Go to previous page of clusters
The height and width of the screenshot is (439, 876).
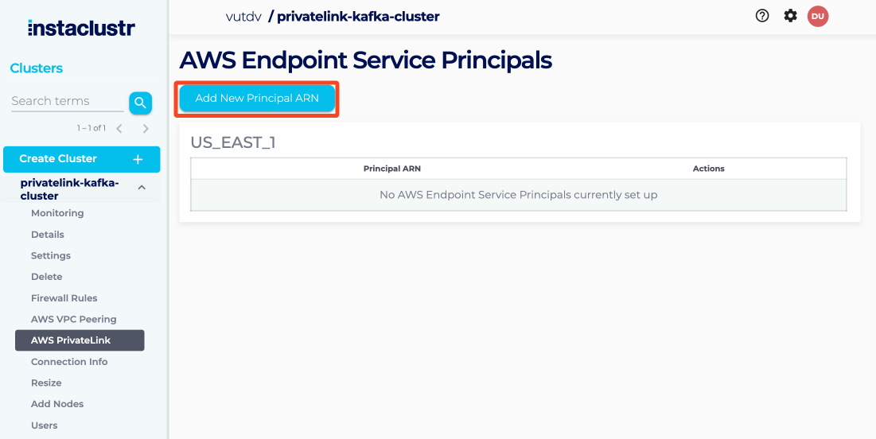[119, 128]
